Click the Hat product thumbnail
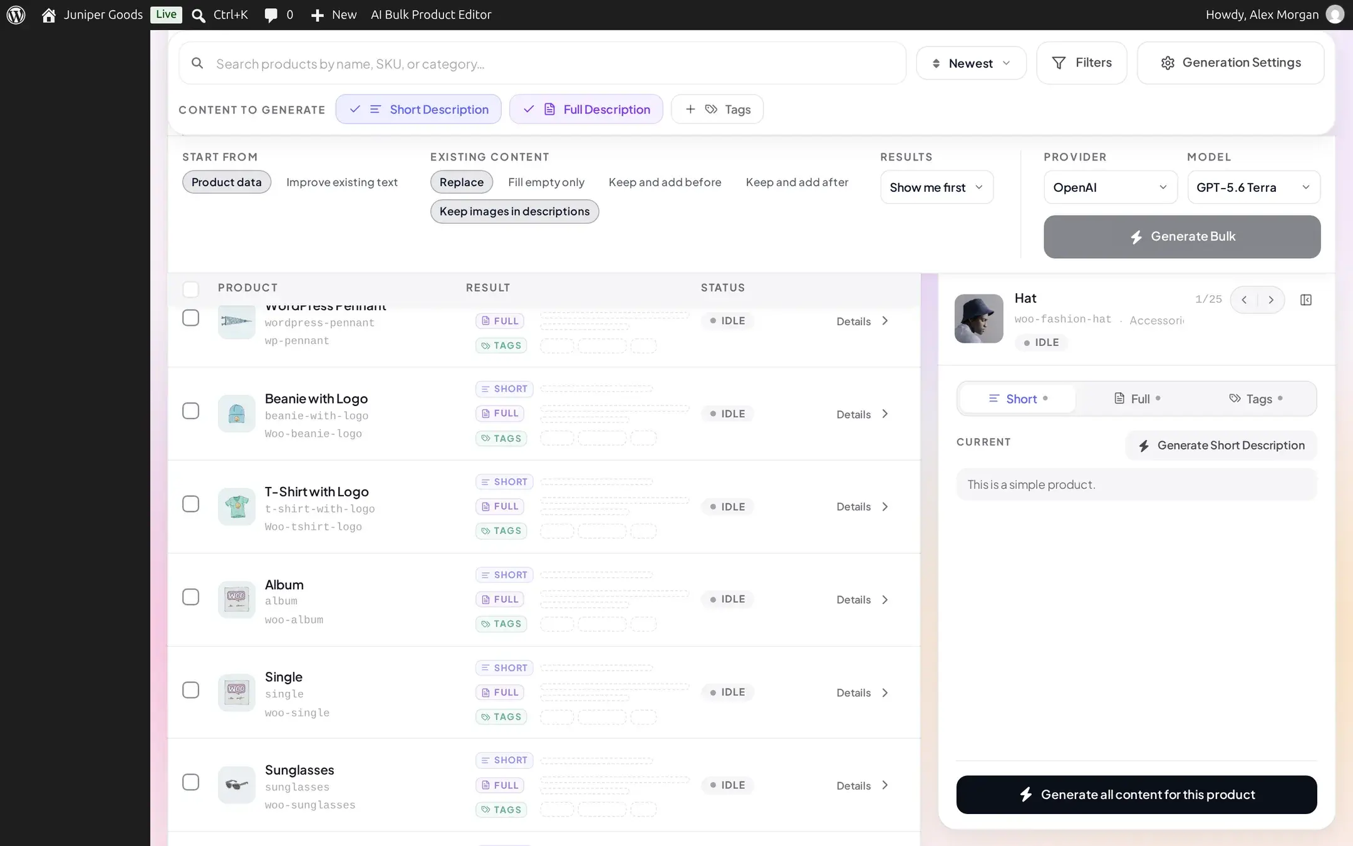The image size is (1353, 846). pos(979,318)
